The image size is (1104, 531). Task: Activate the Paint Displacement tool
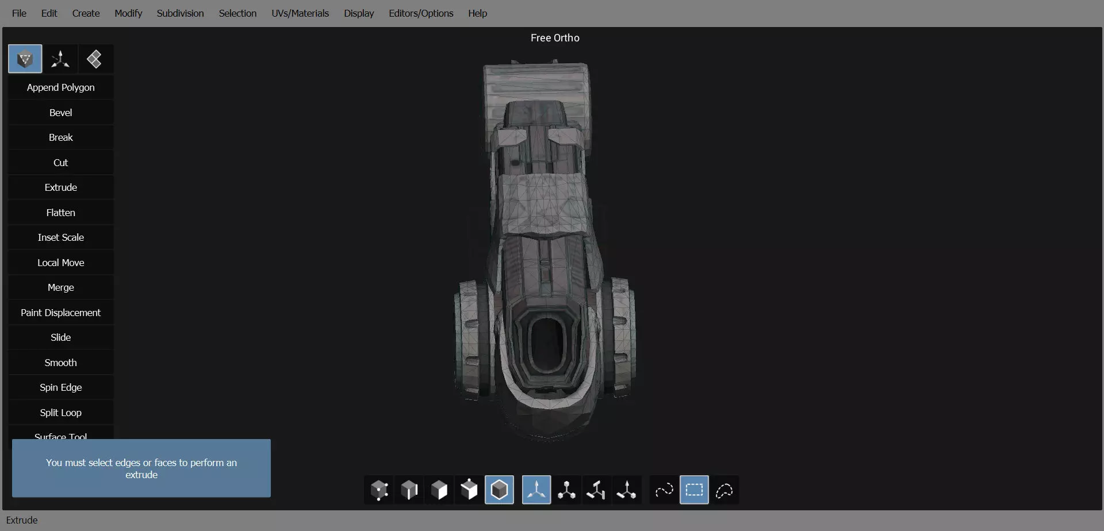(61, 313)
